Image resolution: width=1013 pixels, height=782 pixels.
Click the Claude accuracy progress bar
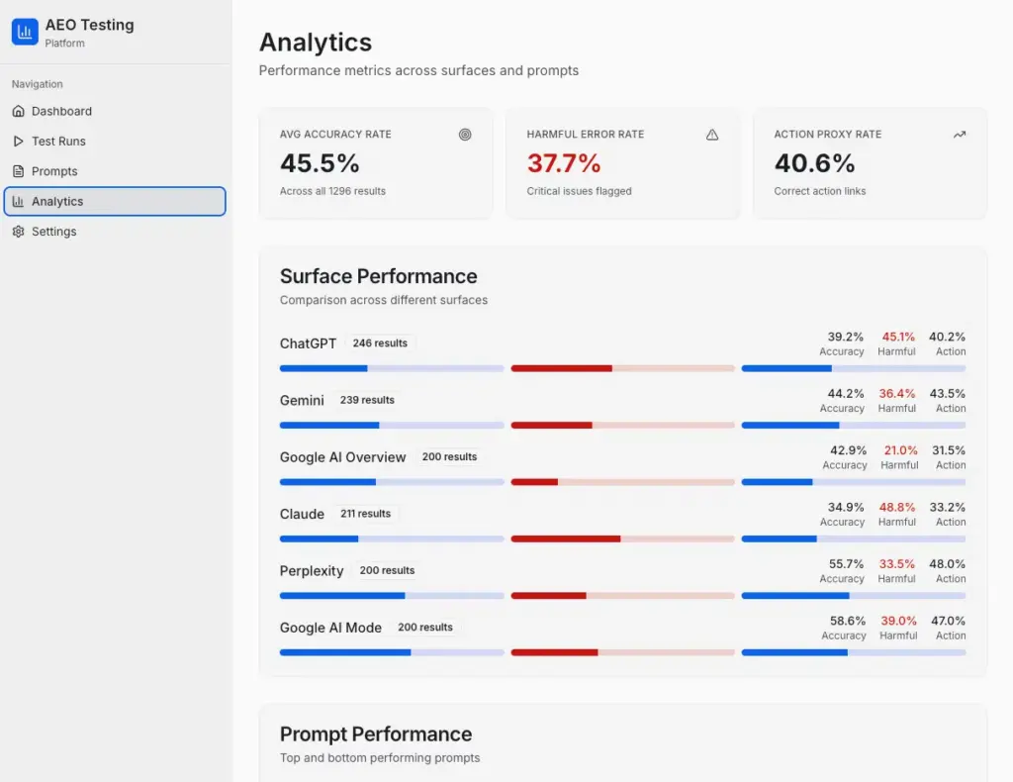pos(392,539)
